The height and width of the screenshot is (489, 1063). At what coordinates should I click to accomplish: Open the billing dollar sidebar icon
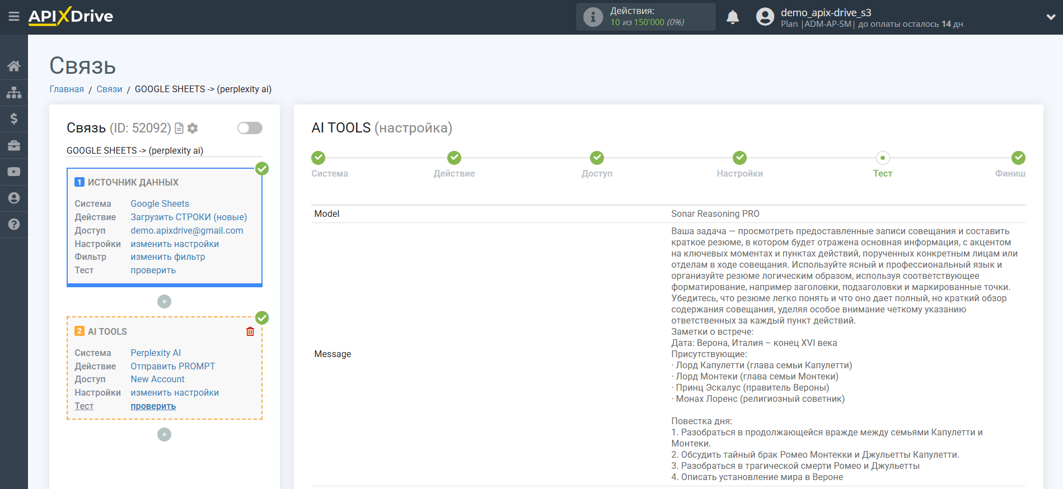14,118
